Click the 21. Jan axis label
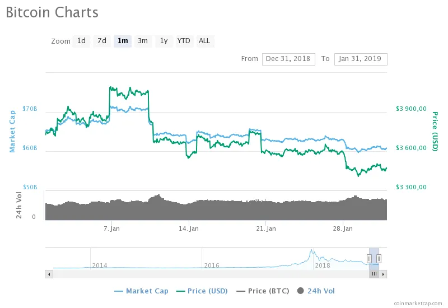The image size is (448, 308). tap(266, 228)
